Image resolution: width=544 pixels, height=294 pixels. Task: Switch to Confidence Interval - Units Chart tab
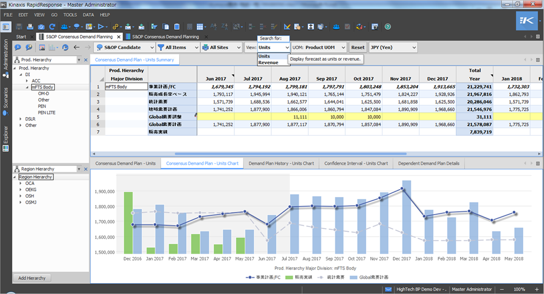click(356, 163)
